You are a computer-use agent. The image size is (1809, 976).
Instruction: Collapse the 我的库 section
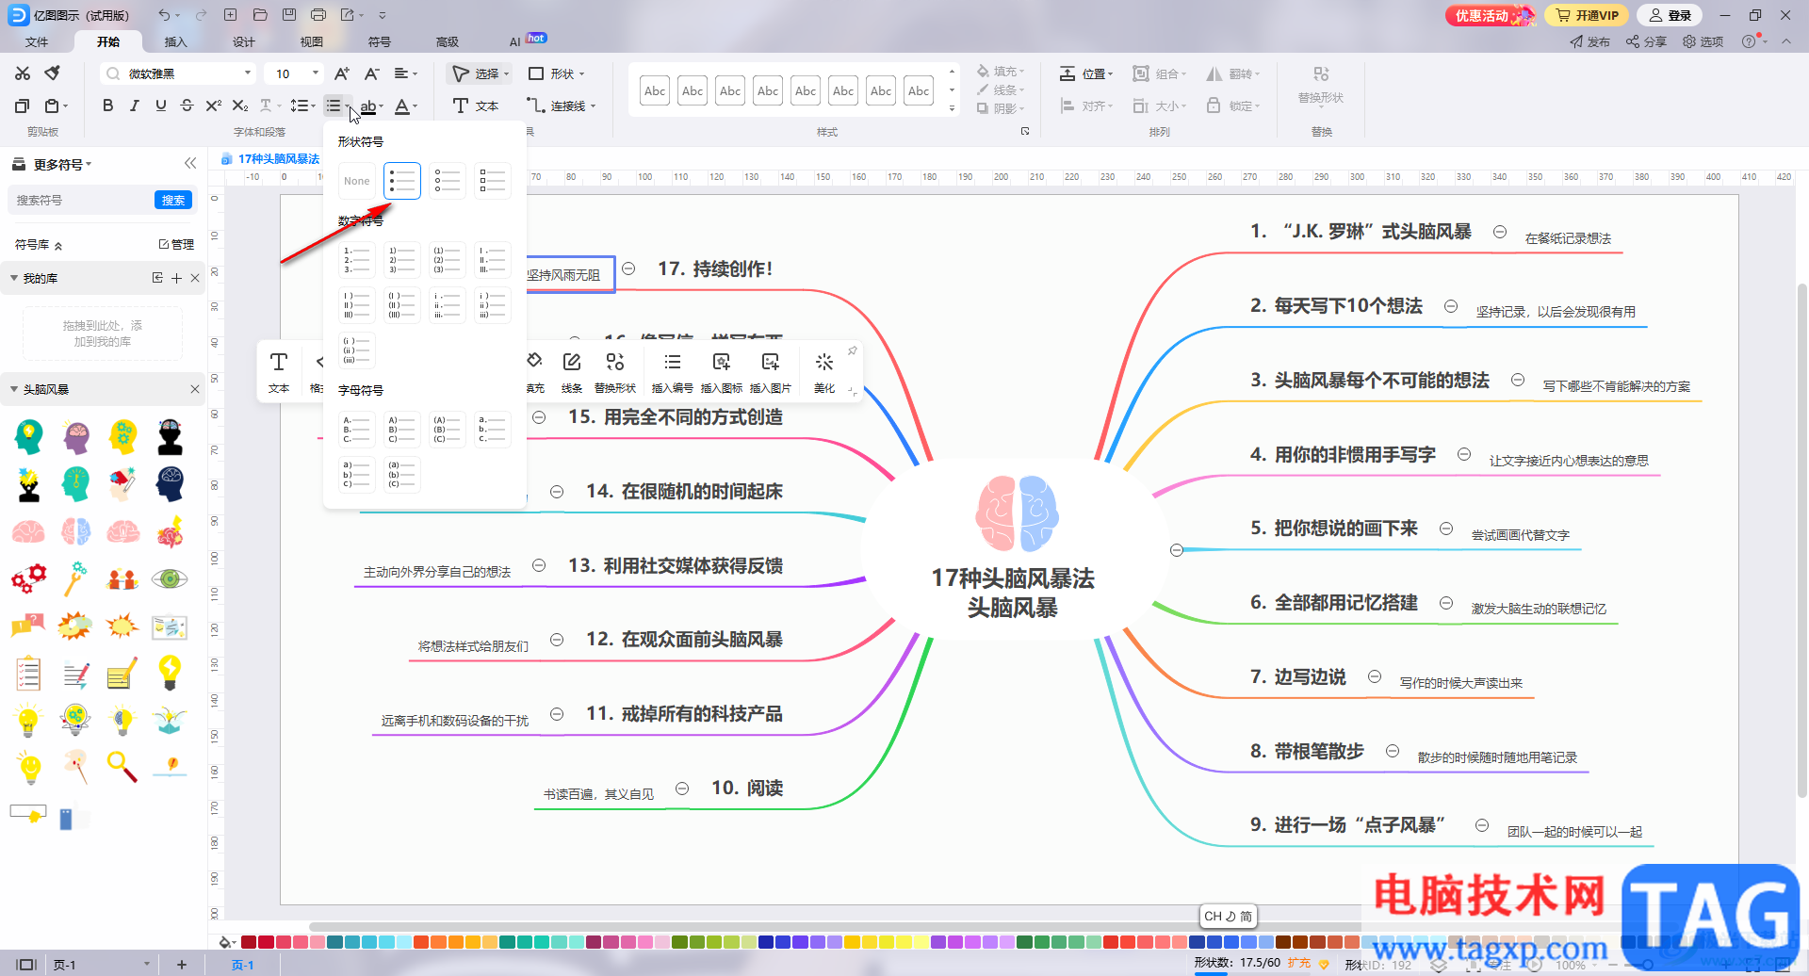(14, 278)
